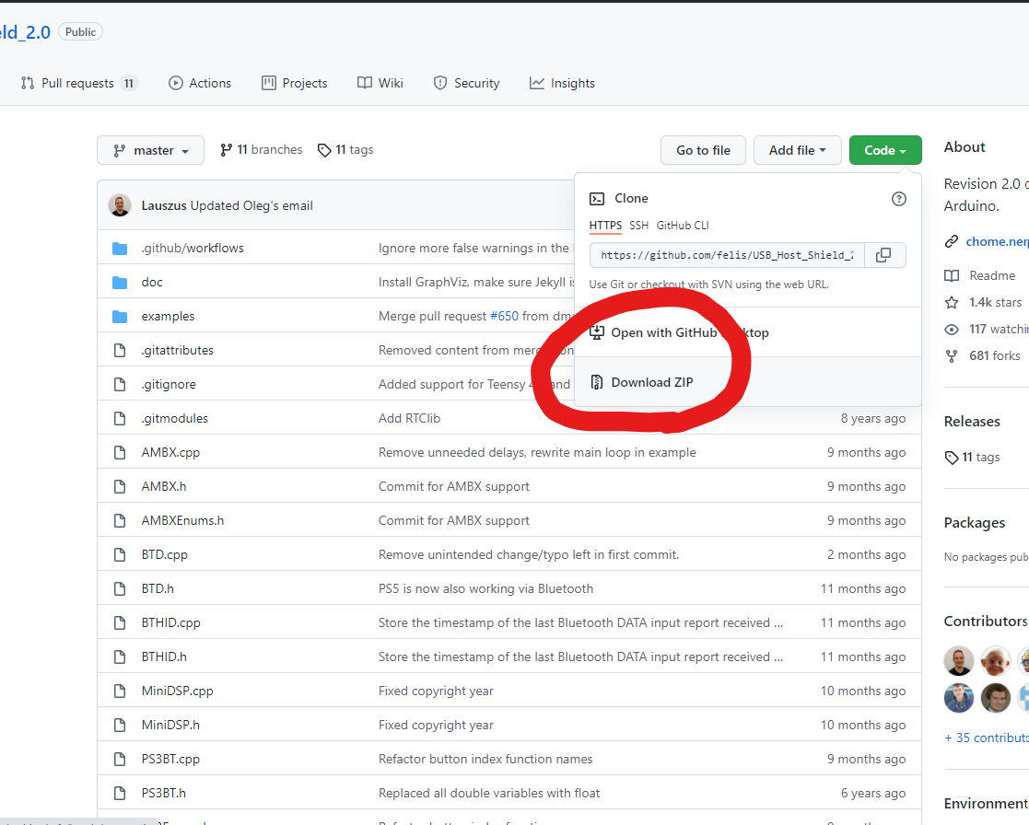View the 1.4k stars stargazers

(994, 302)
